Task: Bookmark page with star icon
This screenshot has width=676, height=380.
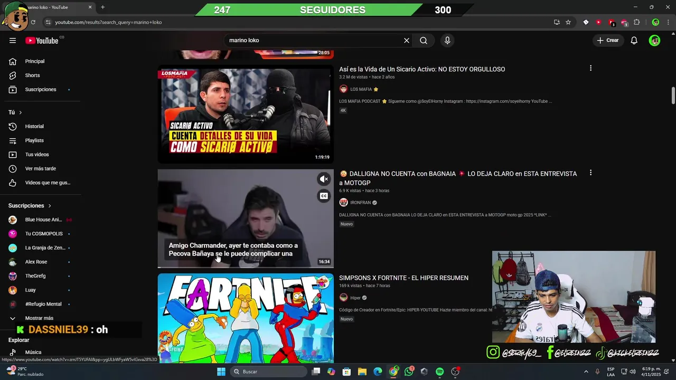Action: click(568, 22)
